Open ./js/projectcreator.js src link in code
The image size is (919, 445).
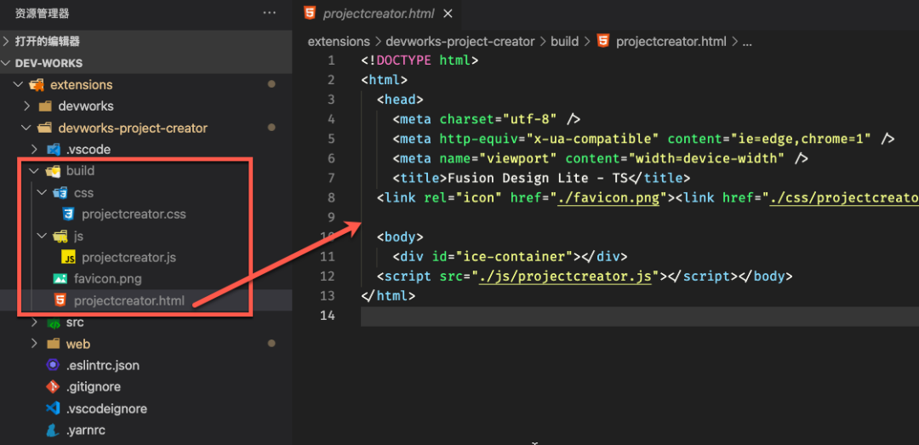[565, 277]
